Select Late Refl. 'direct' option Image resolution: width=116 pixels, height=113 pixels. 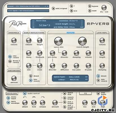point(98,76)
